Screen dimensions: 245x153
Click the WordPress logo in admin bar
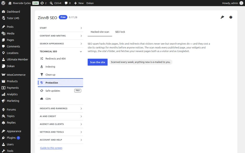pyautogui.click(x=3, y=3)
